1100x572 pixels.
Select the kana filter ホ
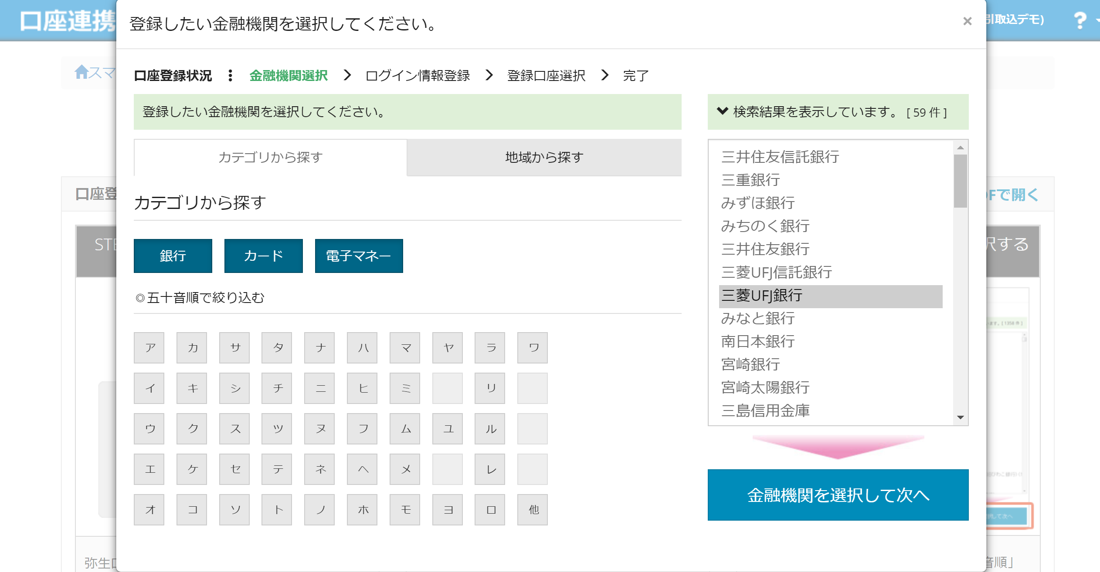click(362, 510)
